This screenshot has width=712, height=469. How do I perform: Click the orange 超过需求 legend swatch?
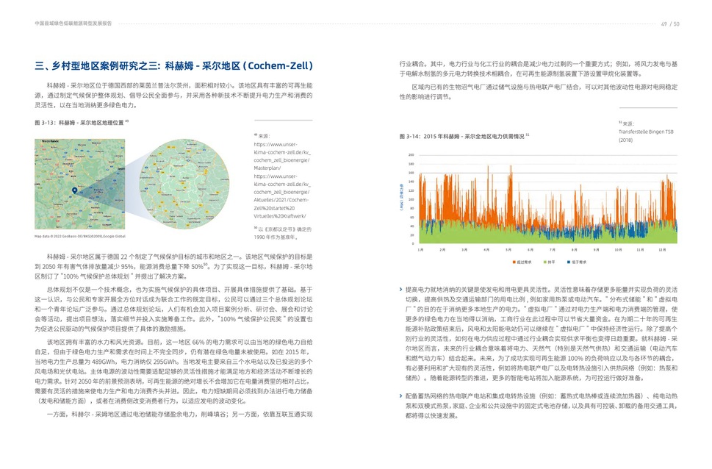click(511, 261)
